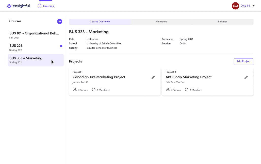Open ABC Soap Marketing Project title
The height and width of the screenshot is (164, 261).
point(188,77)
